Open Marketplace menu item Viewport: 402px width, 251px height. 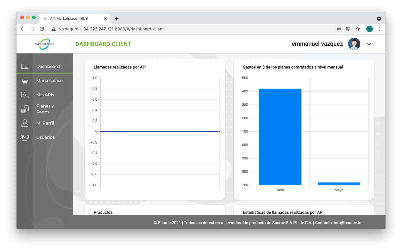point(45,81)
